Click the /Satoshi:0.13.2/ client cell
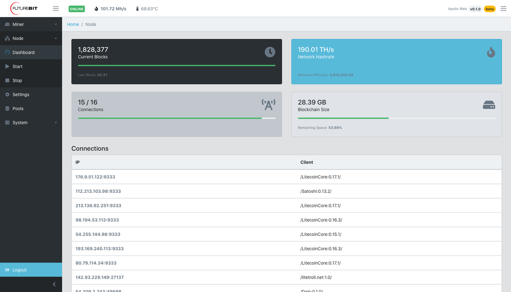 316,191
